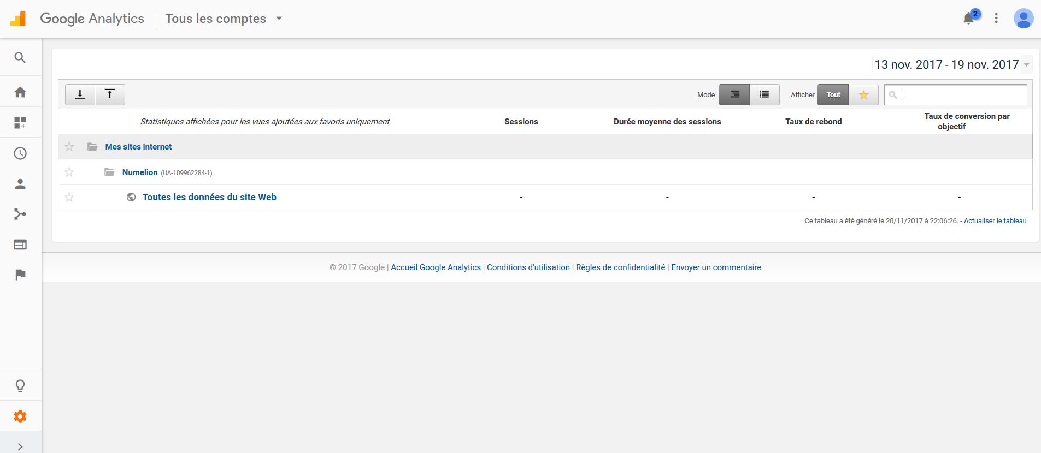The image size is (1041, 453).
Task: Open Mes sites internet account link
Action: pos(138,147)
